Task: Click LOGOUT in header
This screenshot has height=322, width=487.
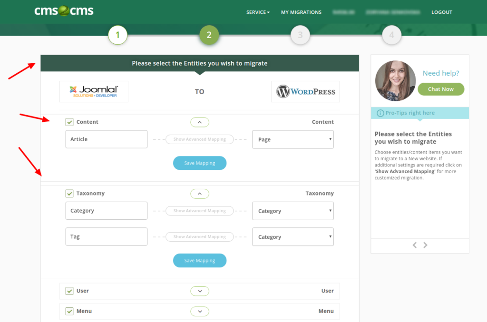Action: pyautogui.click(x=442, y=12)
